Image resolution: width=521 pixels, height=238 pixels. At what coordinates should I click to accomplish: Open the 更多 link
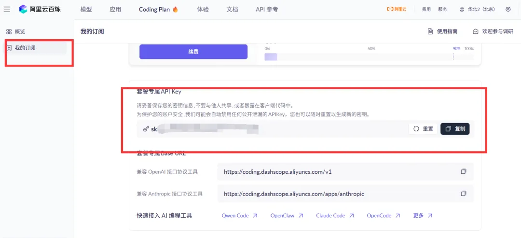[423, 215]
